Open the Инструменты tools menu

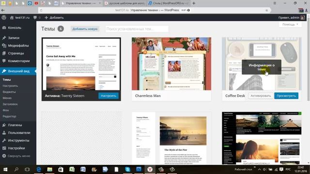(18, 141)
